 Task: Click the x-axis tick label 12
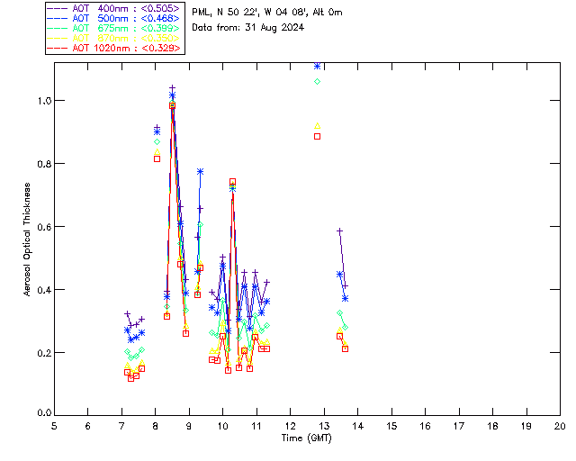(x=290, y=426)
